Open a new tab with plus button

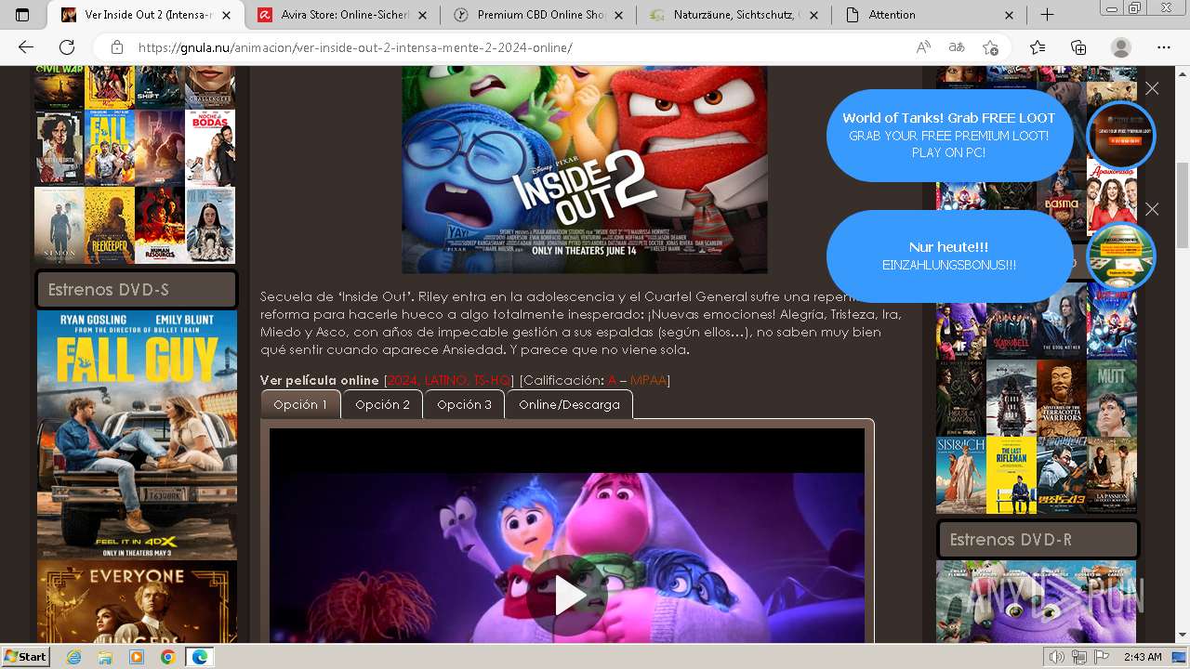(x=1047, y=15)
